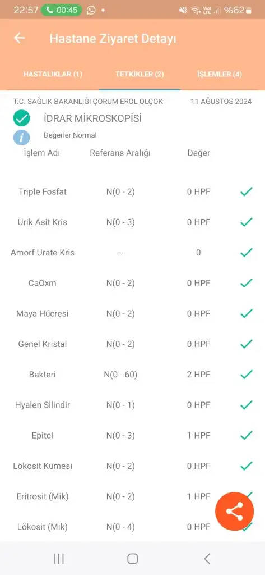The width and height of the screenshot is (265, 575).
Task: Tap the orange share button
Action: pos(234,511)
